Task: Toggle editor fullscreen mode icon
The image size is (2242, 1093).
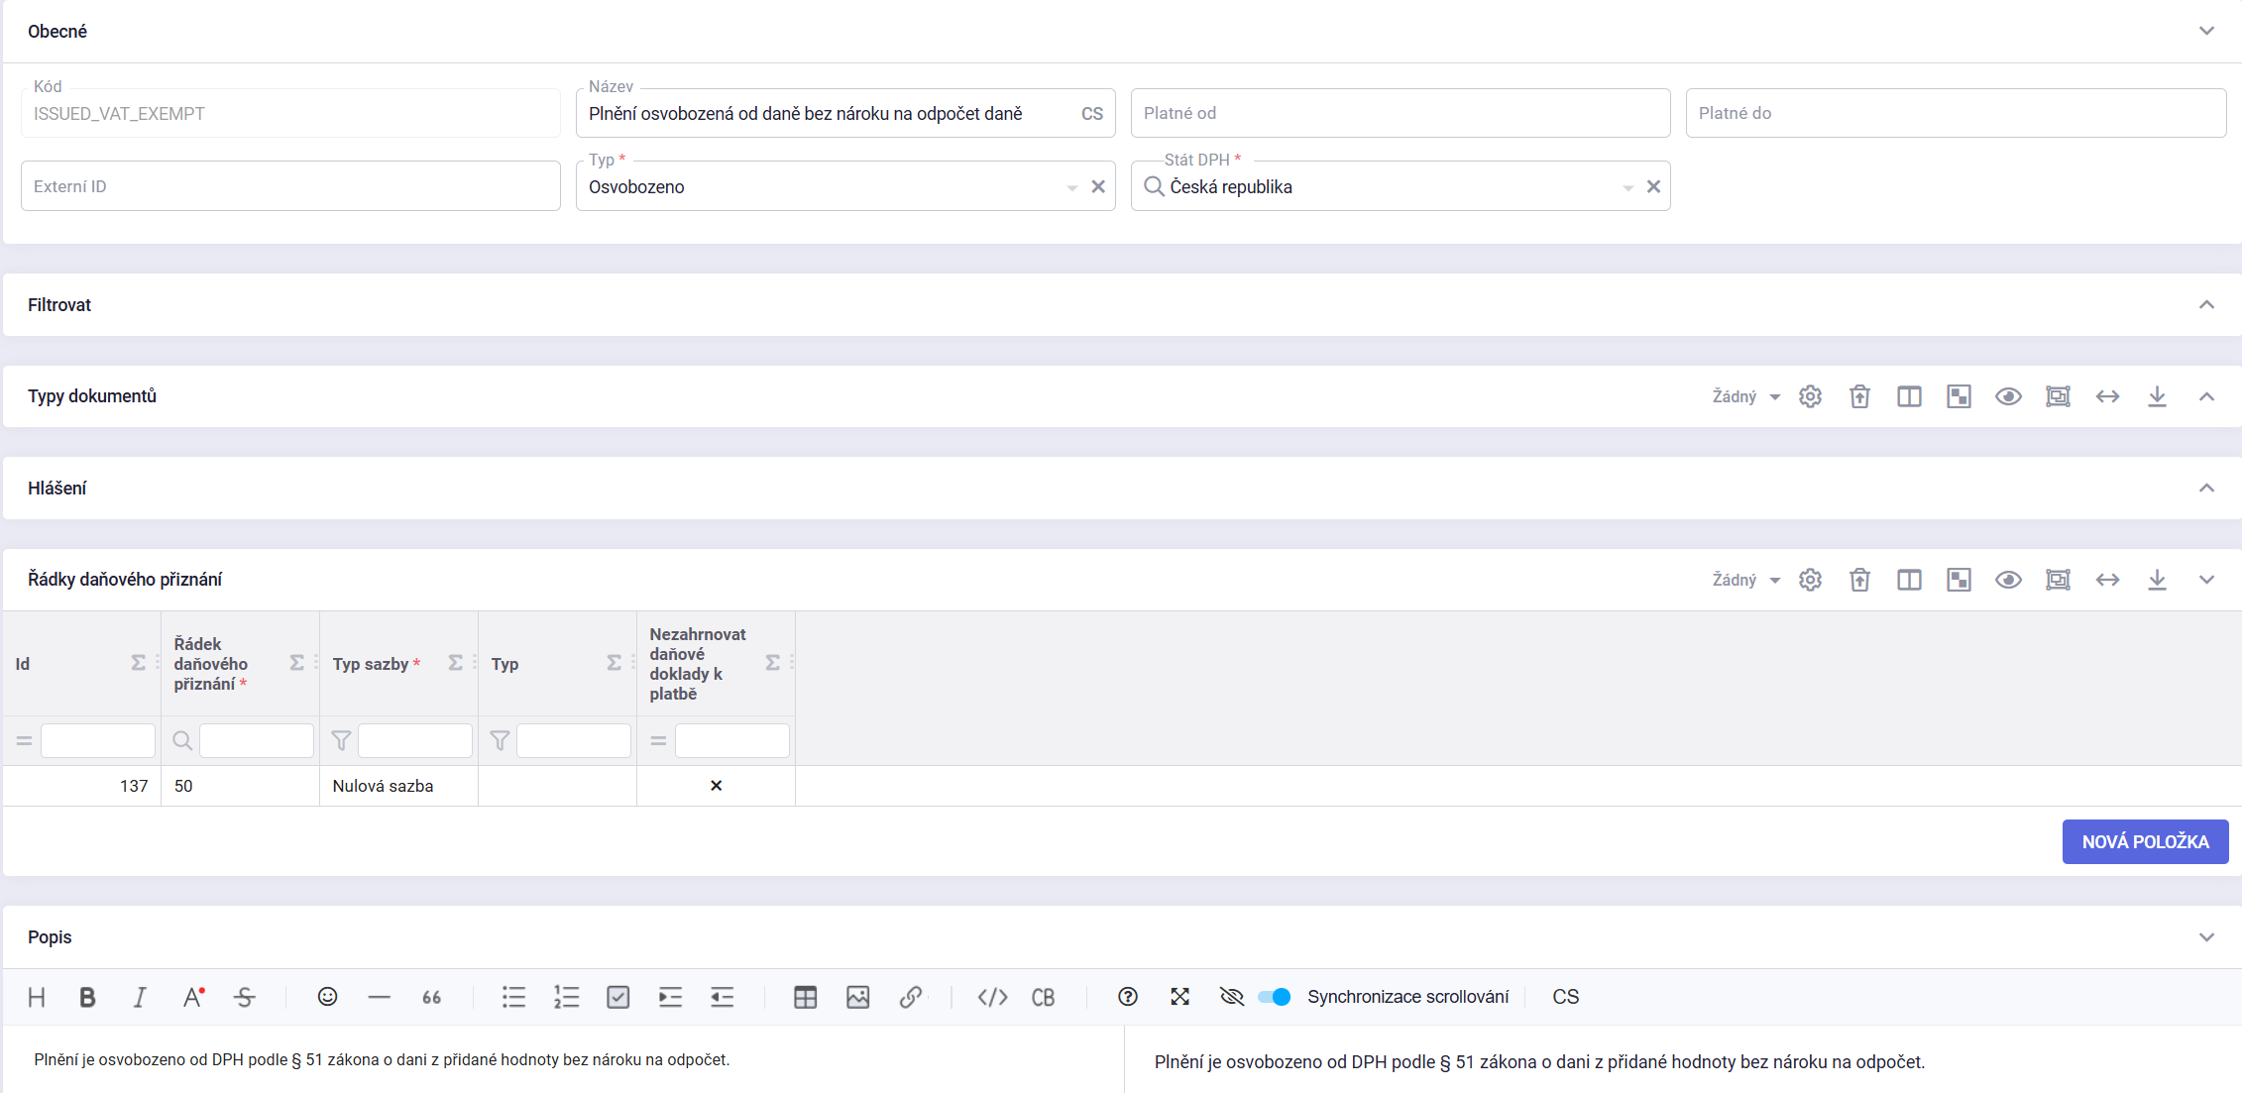Action: (x=1179, y=997)
